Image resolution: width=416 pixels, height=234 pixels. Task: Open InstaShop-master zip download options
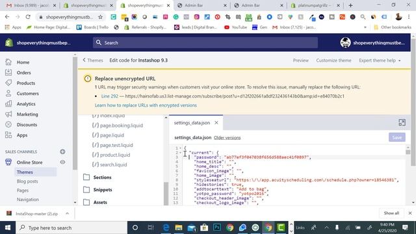(x=67, y=213)
